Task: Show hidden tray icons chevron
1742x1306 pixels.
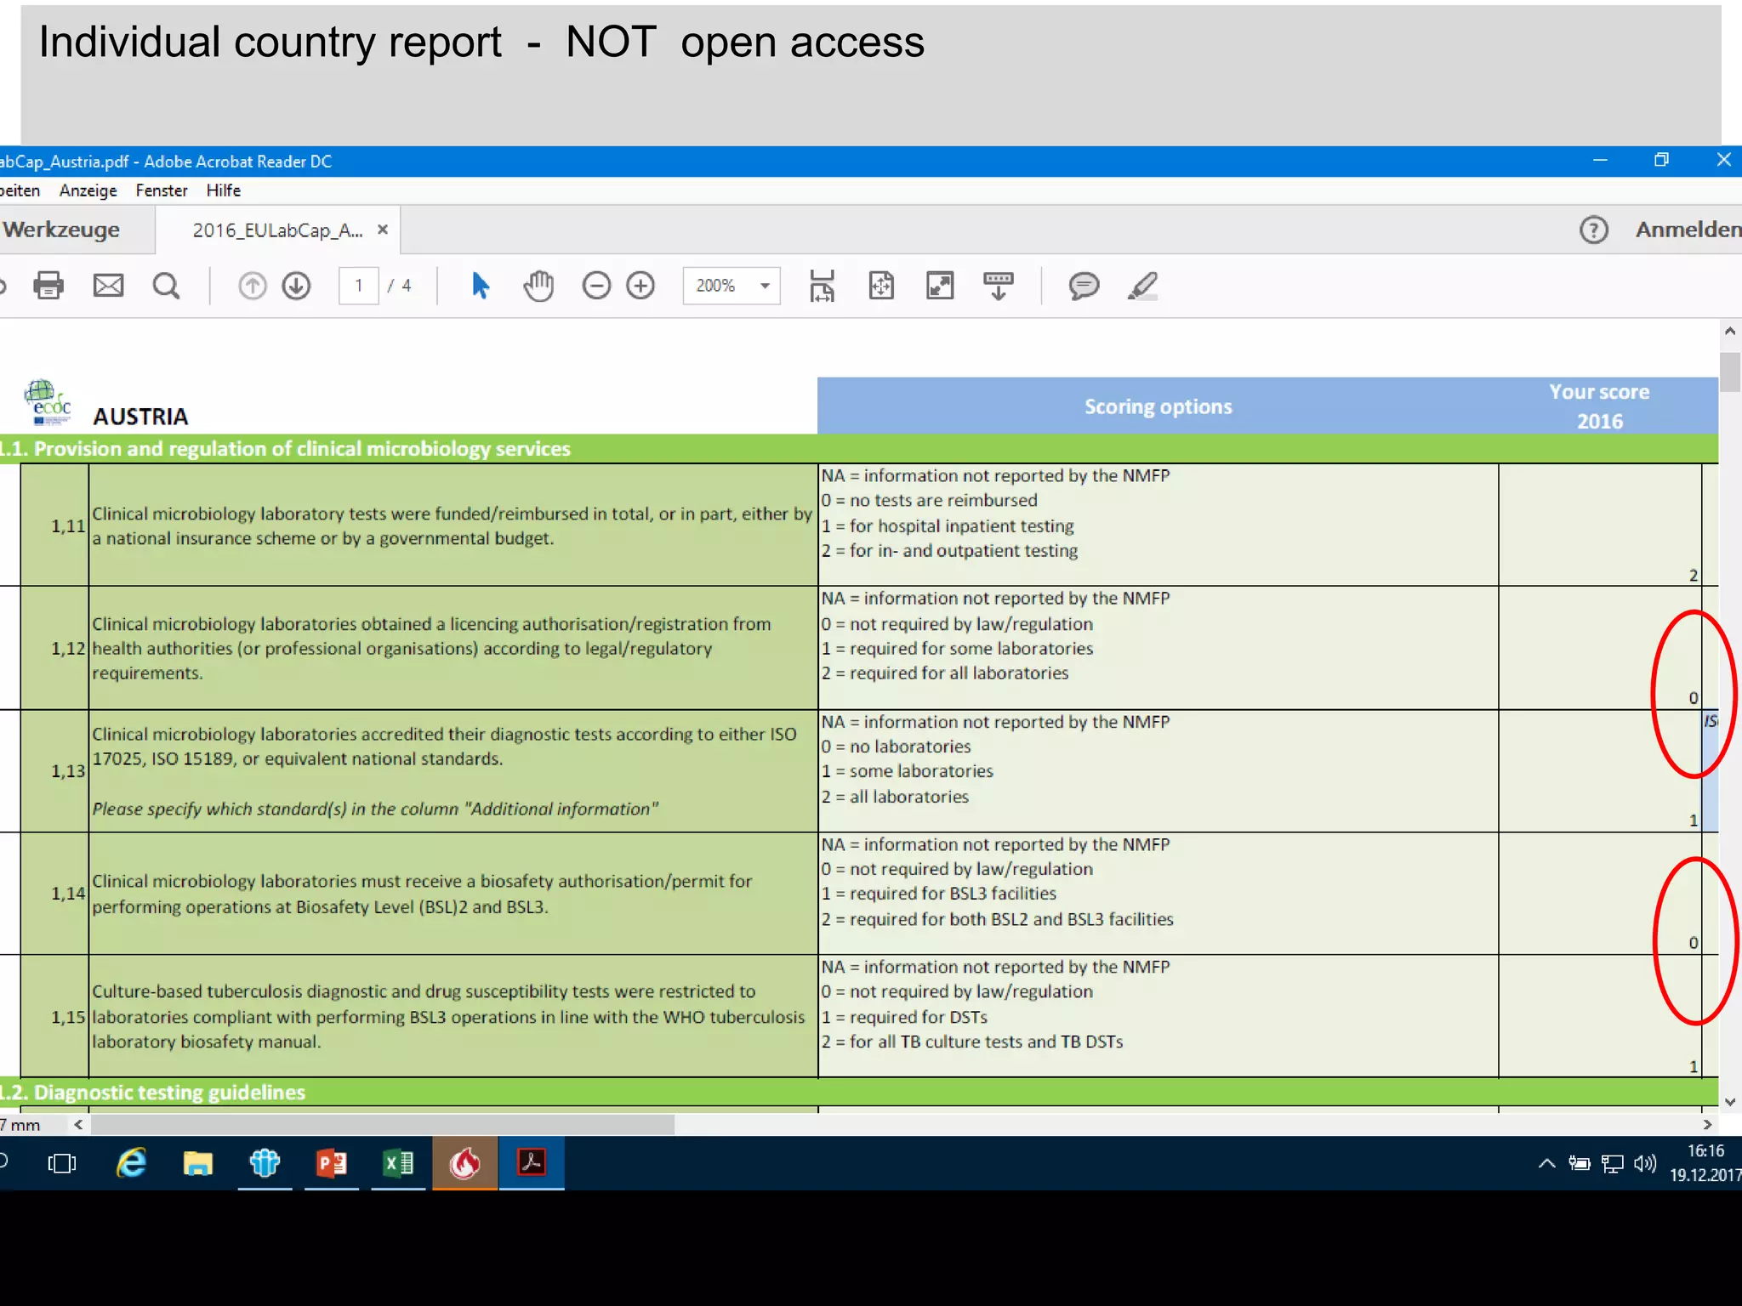Action: tap(1547, 1163)
